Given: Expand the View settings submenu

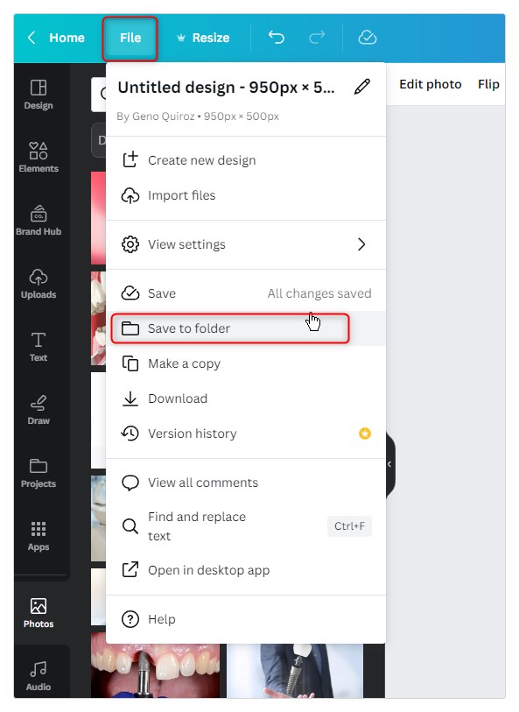Looking at the screenshot, I should point(246,244).
